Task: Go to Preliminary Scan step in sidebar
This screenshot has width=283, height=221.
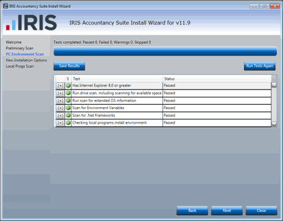Action: pyautogui.click(x=19, y=48)
